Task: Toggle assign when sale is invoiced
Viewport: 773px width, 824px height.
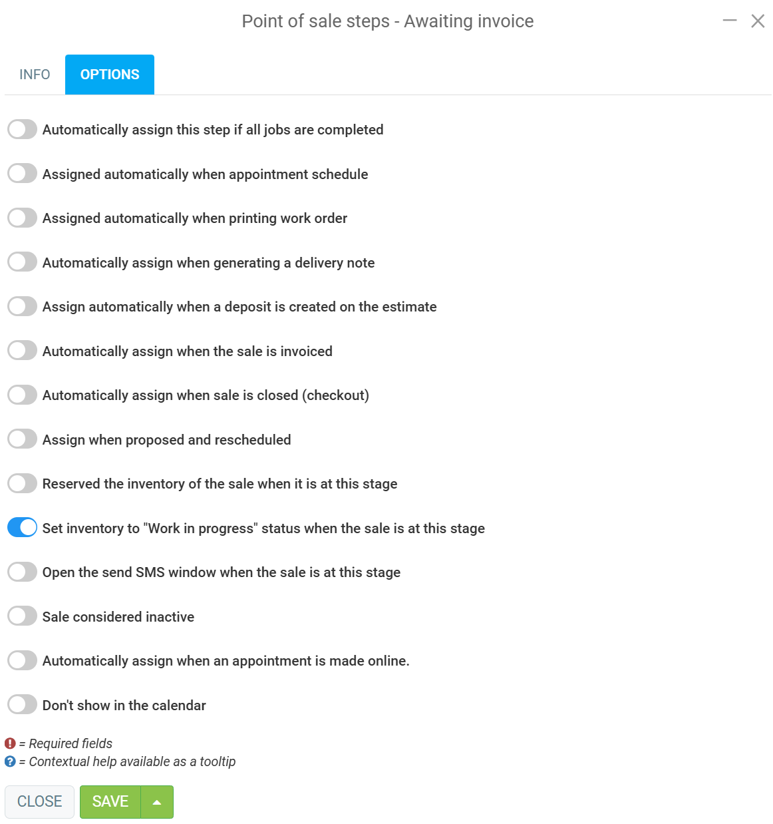Action: [x=22, y=350]
